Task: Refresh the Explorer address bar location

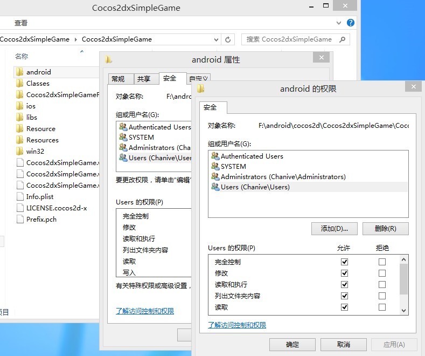Action: pyautogui.click(x=228, y=39)
